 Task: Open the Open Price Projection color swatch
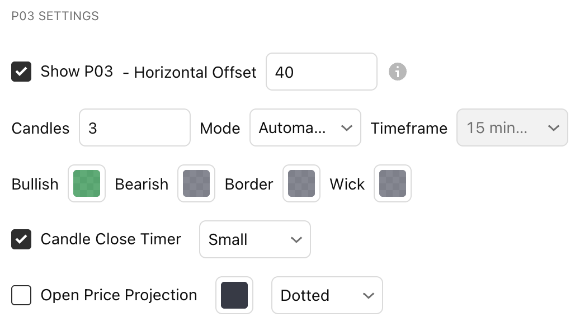(x=234, y=295)
